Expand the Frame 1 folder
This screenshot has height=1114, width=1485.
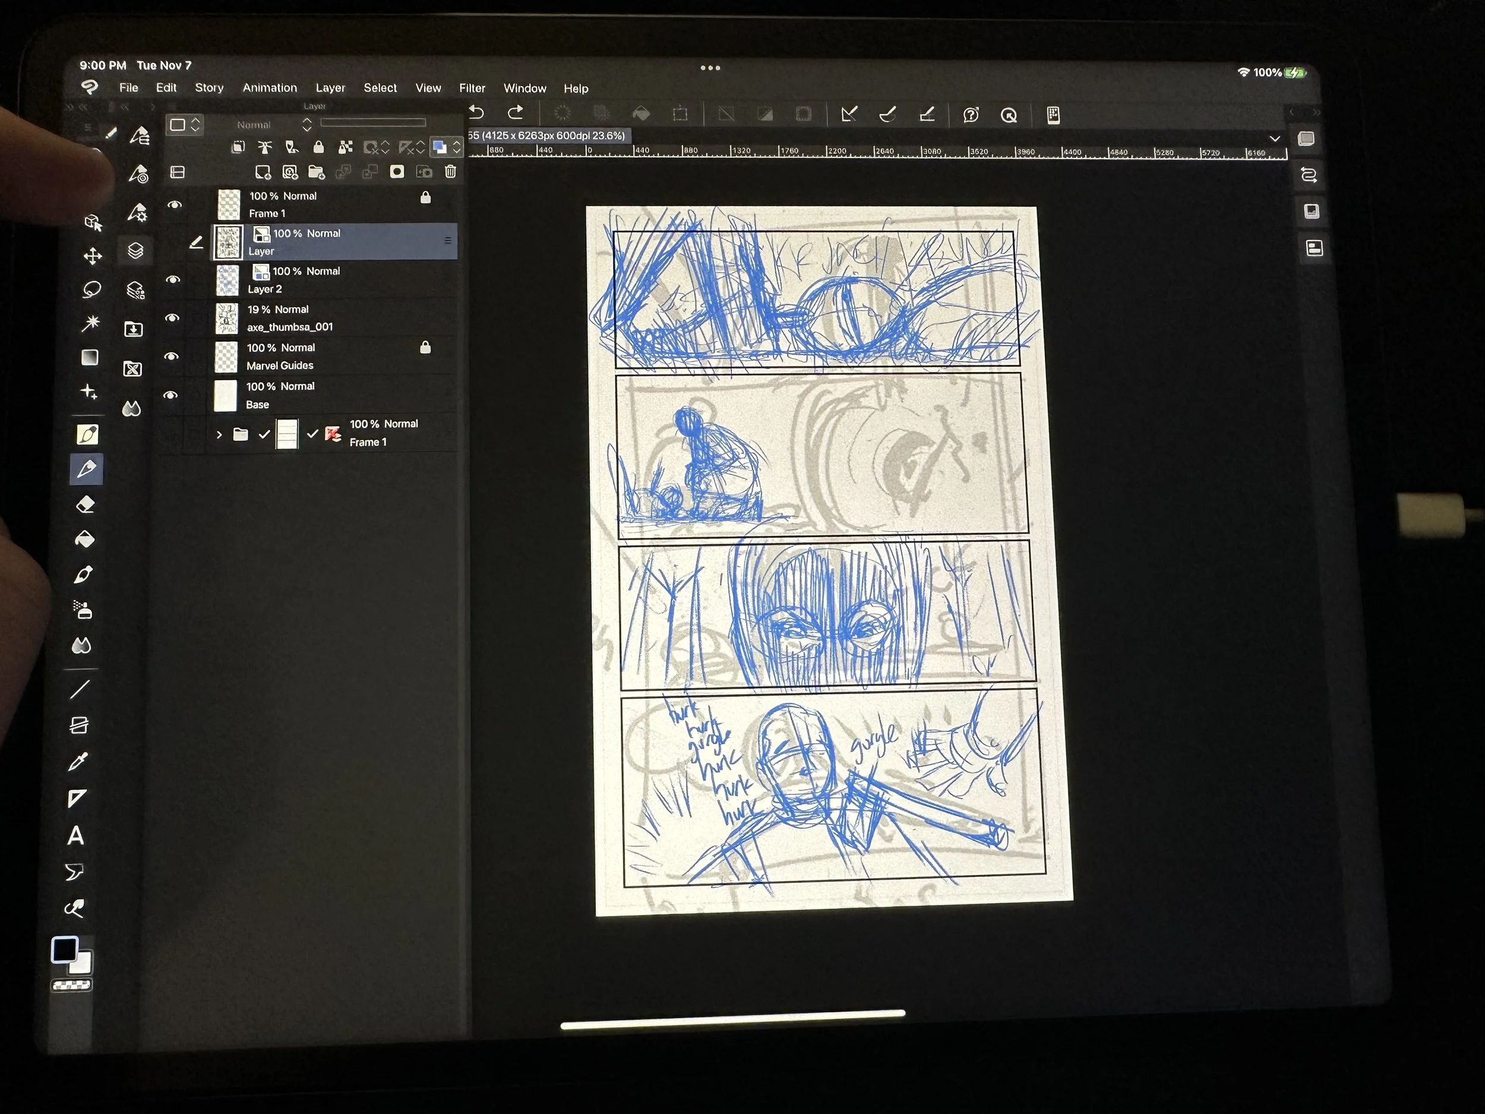tap(219, 434)
